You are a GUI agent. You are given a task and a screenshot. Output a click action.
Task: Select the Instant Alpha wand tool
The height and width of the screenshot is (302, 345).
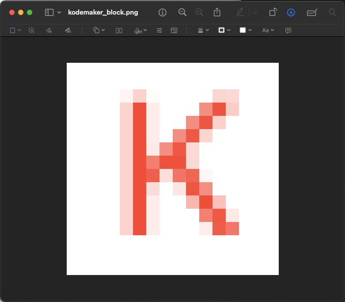coord(31,31)
